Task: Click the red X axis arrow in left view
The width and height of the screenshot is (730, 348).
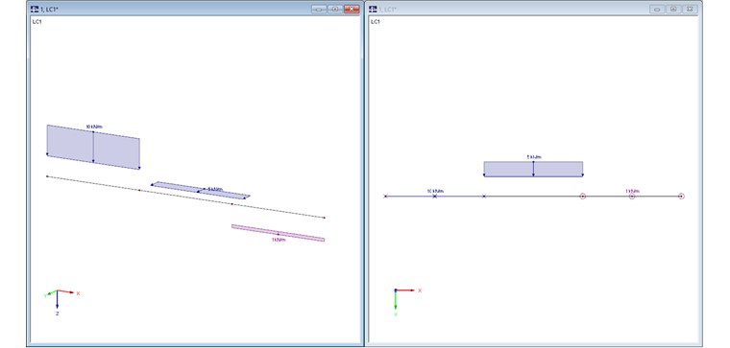Action: tap(66, 291)
